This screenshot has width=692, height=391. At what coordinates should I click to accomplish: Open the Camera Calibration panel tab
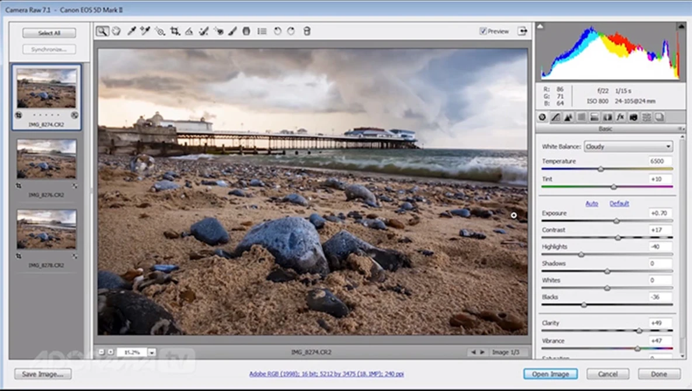634,117
